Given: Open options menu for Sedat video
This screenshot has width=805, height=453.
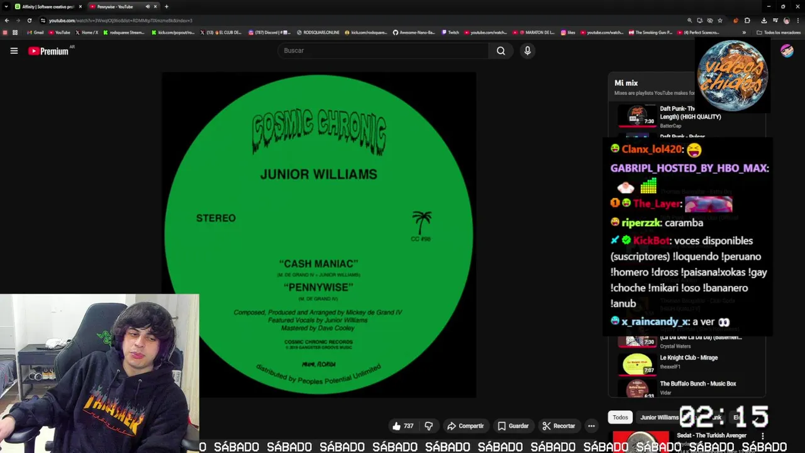Looking at the screenshot, I should pyautogui.click(x=762, y=436).
